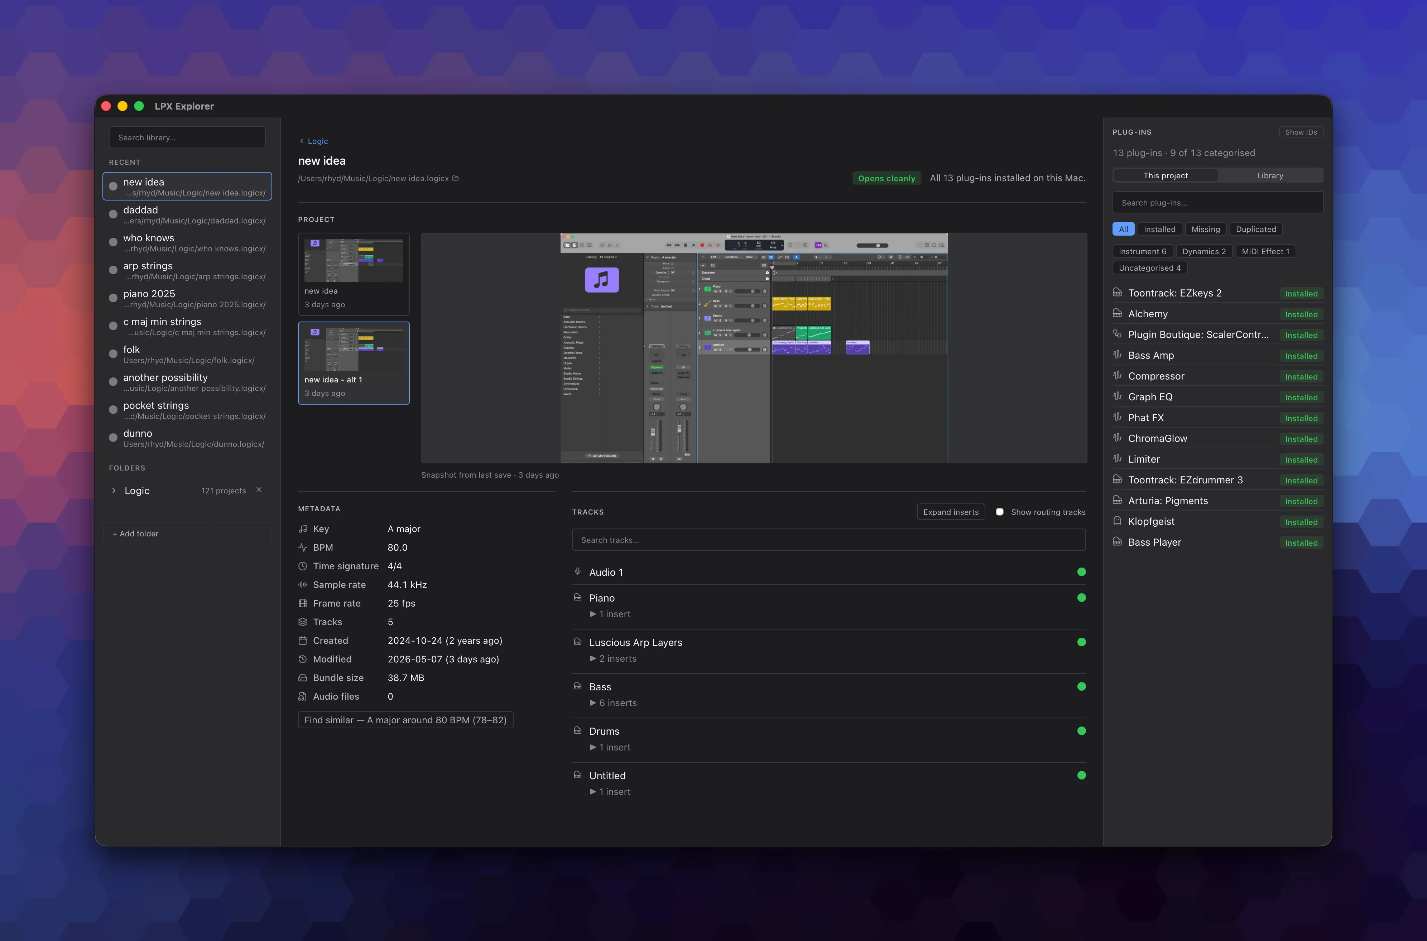Select the new idea - alt 1 thumbnail
Image resolution: width=1427 pixels, height=941 pixels.
coord(354,363)
